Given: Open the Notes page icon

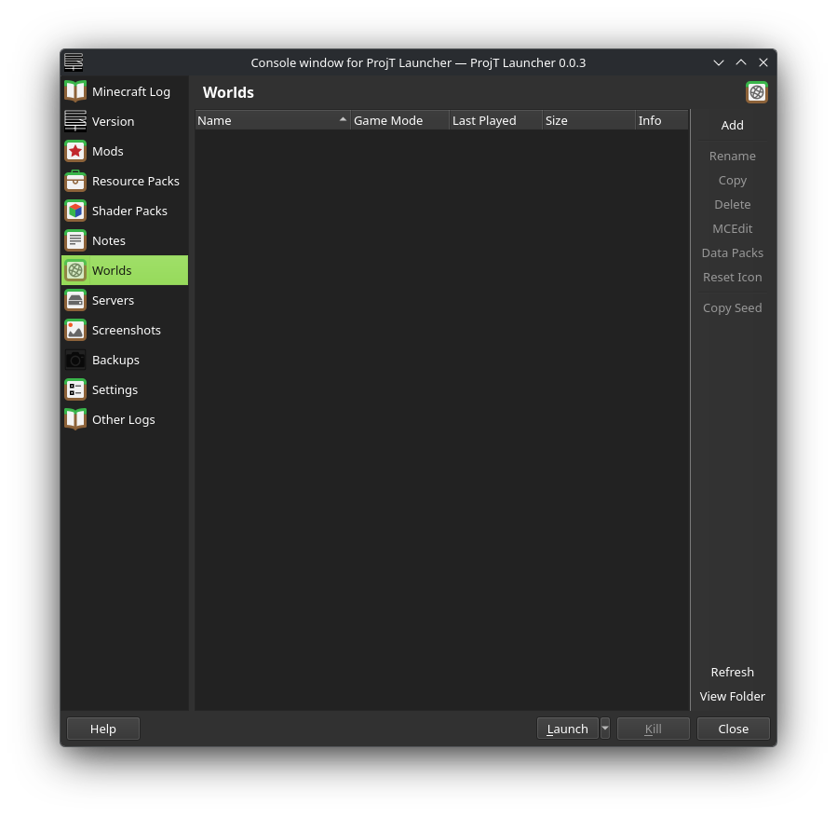Looking at the screenshot, I should [x=75, y=240].
